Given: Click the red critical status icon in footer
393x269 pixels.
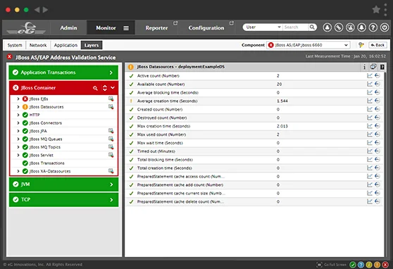Looking at the screenshot, I should coord(385,265).
